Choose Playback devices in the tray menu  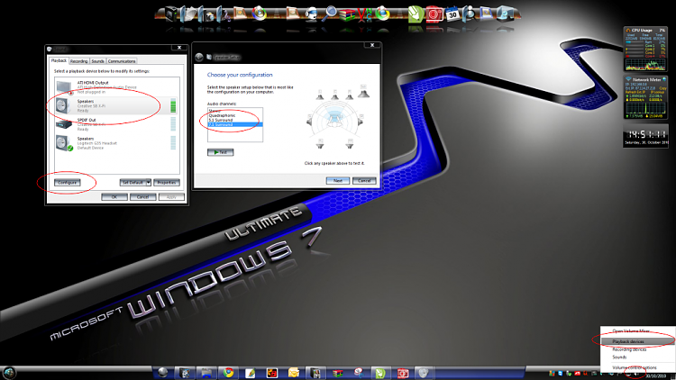pyautogui.click(x=637, y=341)
